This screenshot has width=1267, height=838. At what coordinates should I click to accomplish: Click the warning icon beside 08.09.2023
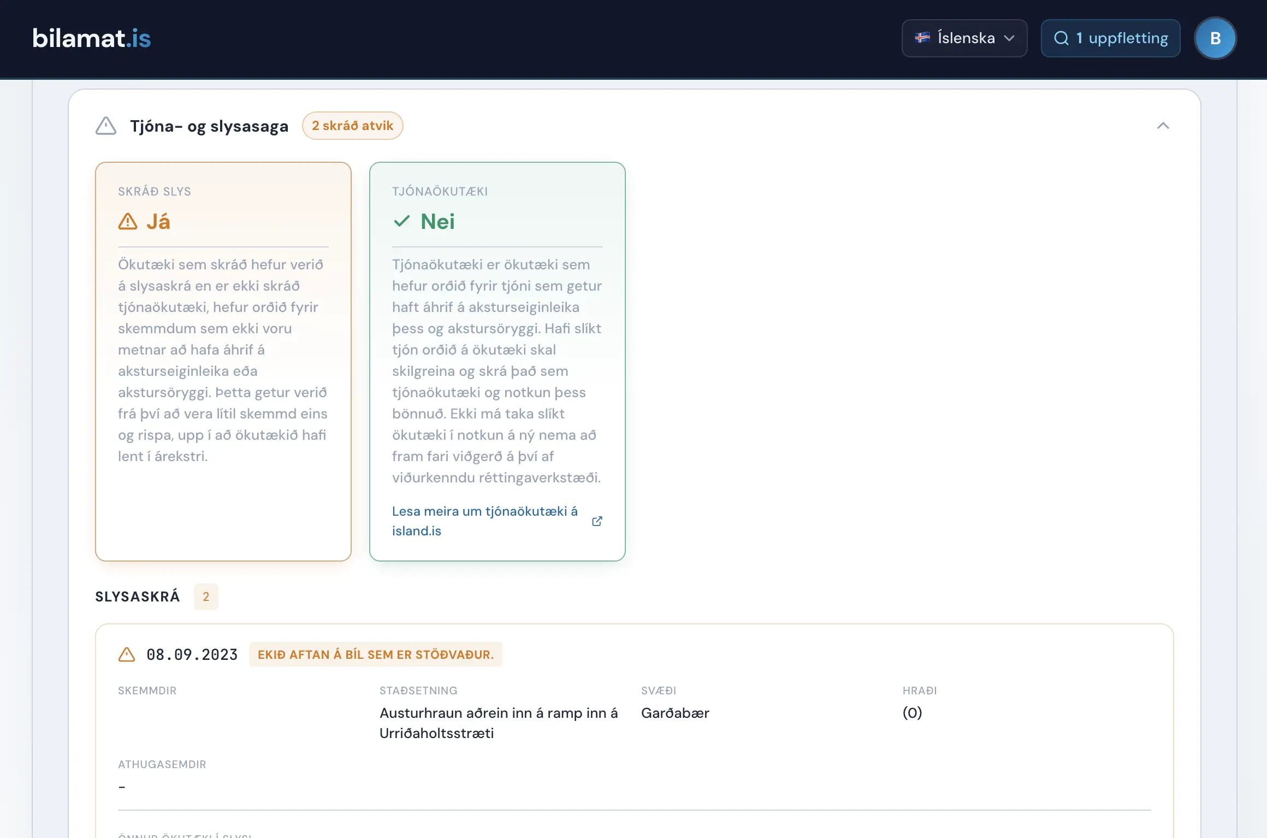coord(127,654)
